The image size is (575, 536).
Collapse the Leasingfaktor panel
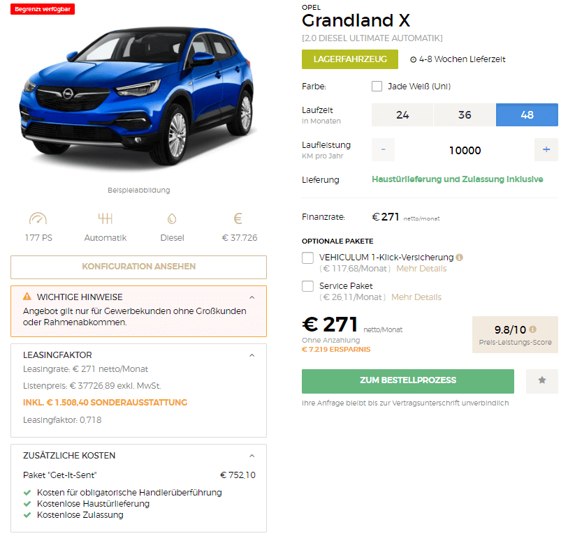coord(252,355)
